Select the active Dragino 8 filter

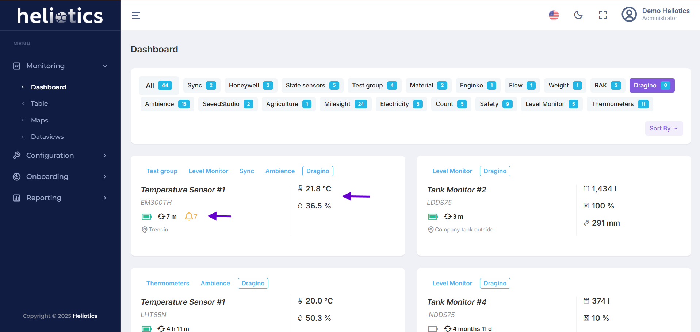(x=652, y=85)
